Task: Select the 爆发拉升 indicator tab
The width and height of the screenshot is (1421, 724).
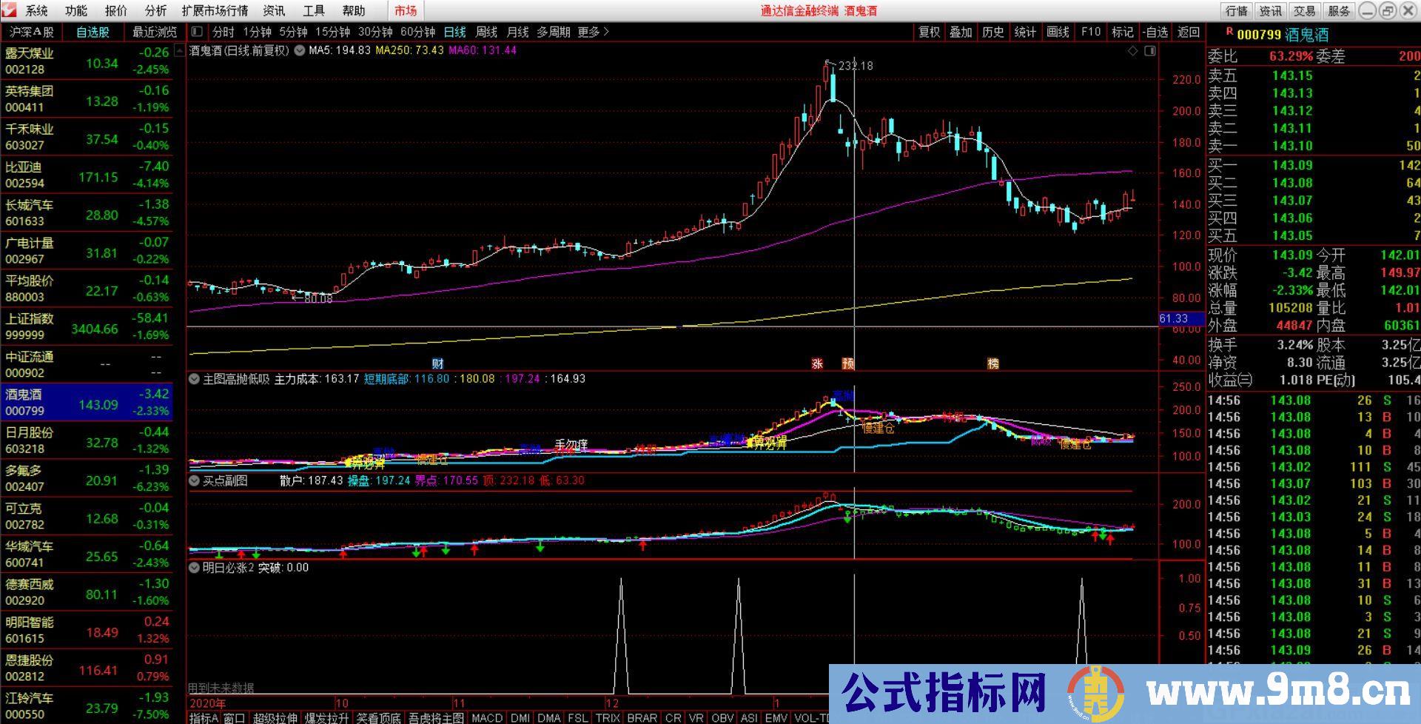Action: 327,717
